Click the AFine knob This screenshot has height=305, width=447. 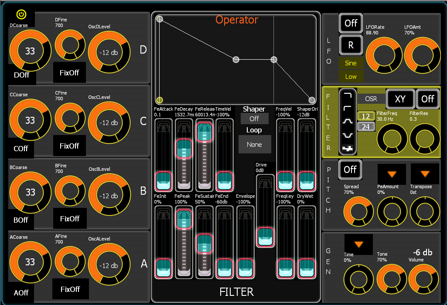click(70, 261)
